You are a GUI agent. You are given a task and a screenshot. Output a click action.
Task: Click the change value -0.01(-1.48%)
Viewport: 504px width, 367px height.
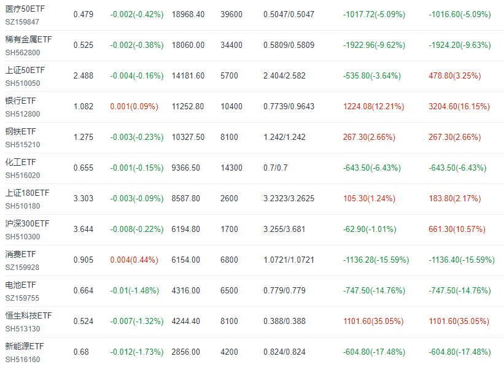coord(134,290)
